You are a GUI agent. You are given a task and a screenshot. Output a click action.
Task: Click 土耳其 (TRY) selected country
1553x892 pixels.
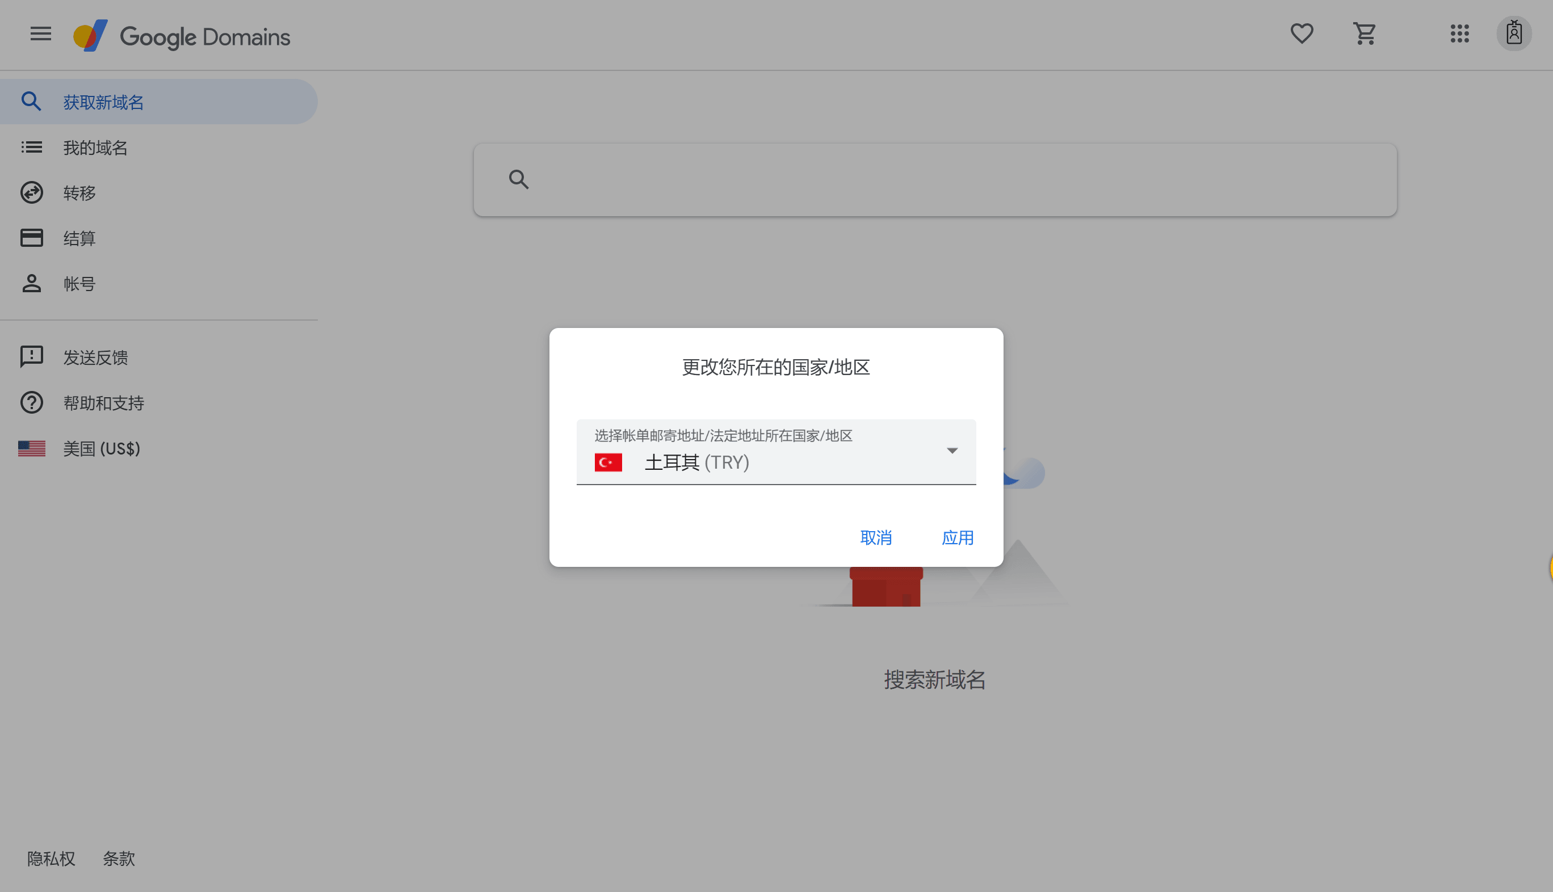point(697,462)
